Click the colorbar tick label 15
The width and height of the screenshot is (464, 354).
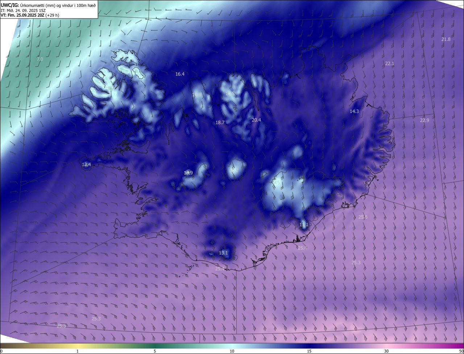point(309,351)
